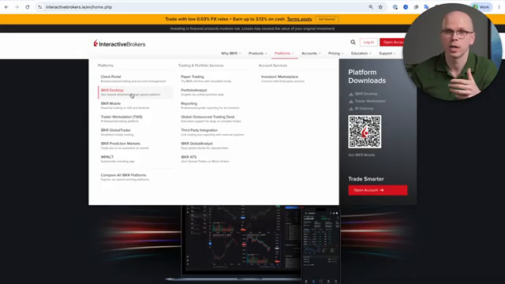
Task: Open IBKR Desktop download link
Action: tap(366, 94)
